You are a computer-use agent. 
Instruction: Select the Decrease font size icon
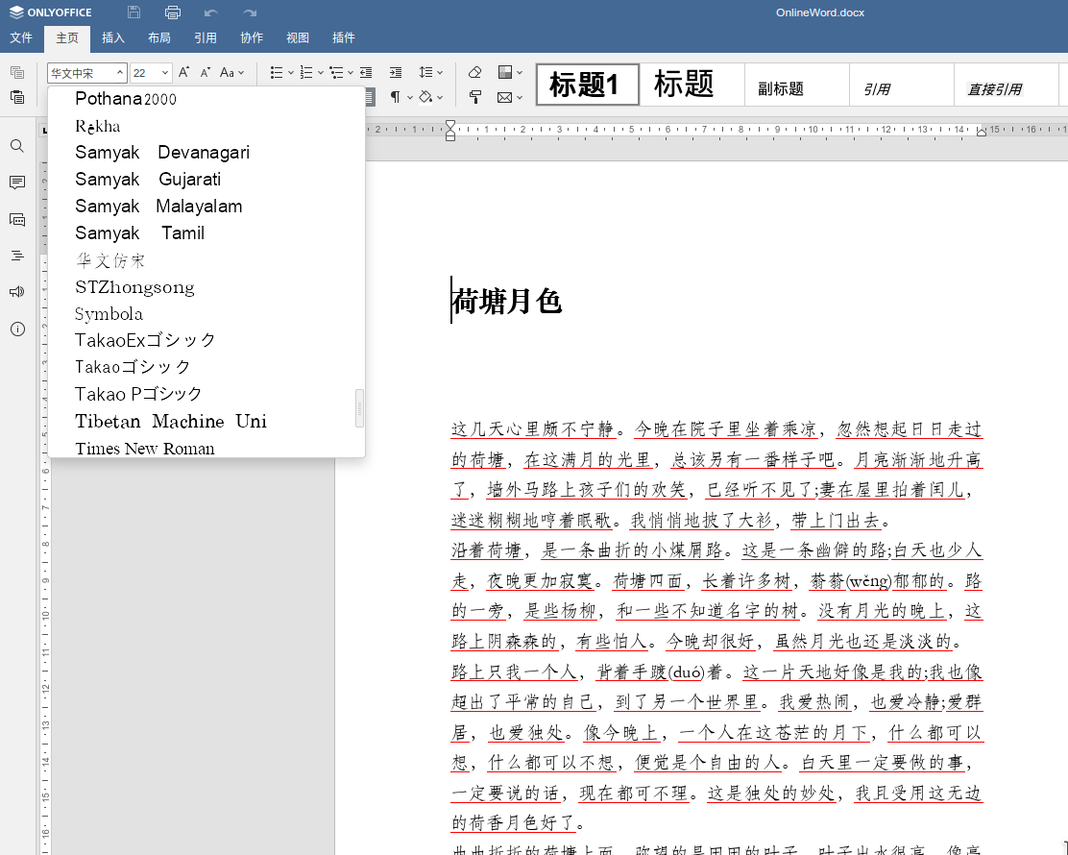[x=205, y=72]
